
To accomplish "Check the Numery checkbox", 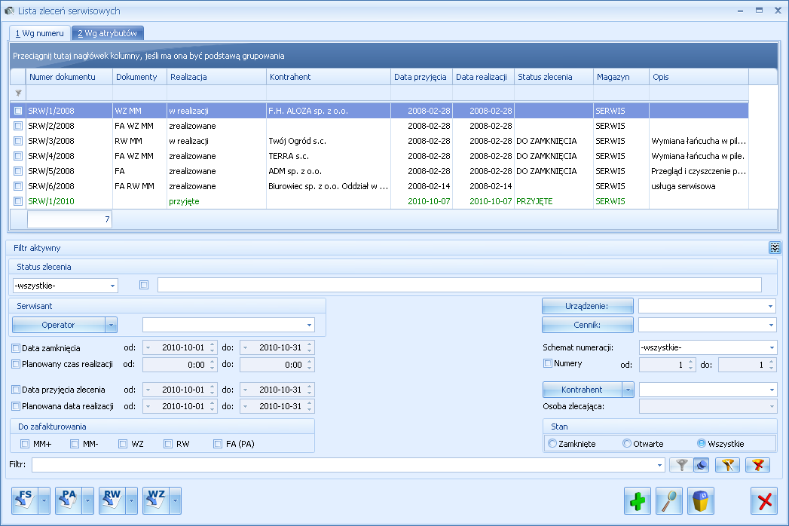I will click(x=548, y=363).
